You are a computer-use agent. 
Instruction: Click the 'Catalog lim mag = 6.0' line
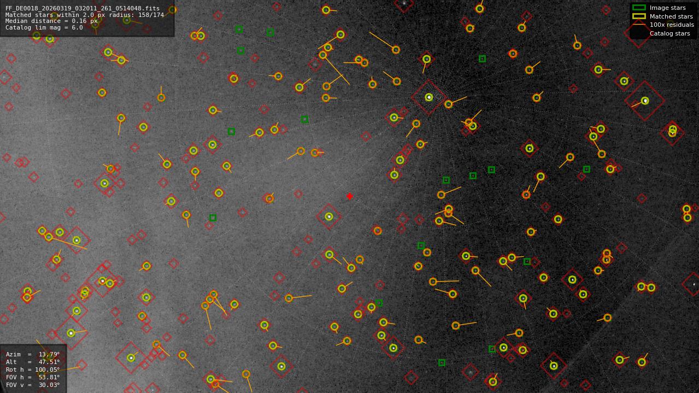44,27
